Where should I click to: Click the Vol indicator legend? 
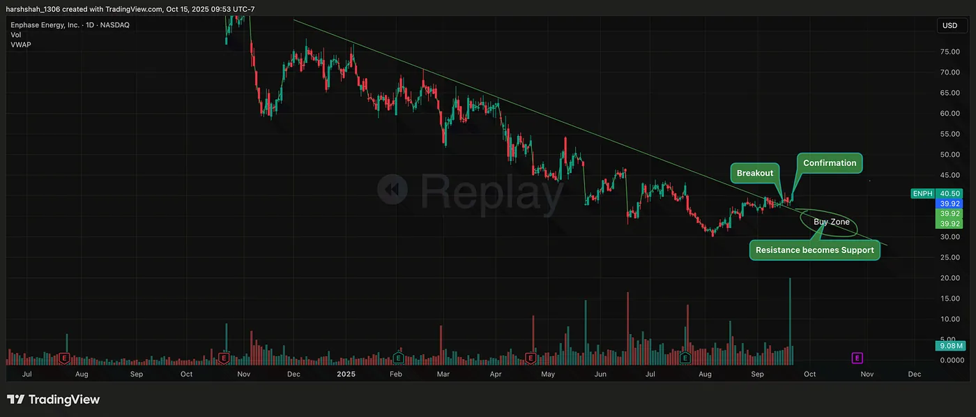[x=15, y=35]
